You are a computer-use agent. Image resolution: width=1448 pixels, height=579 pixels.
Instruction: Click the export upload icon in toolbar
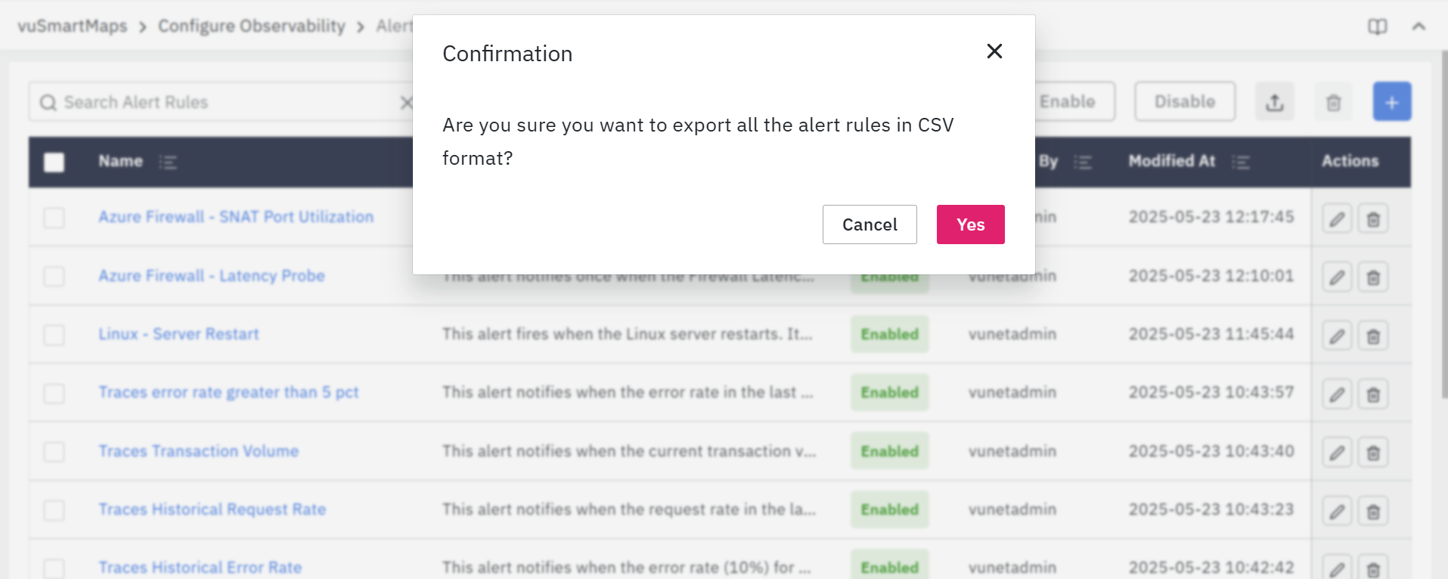pyautogui.click(x=1275, y=102)
